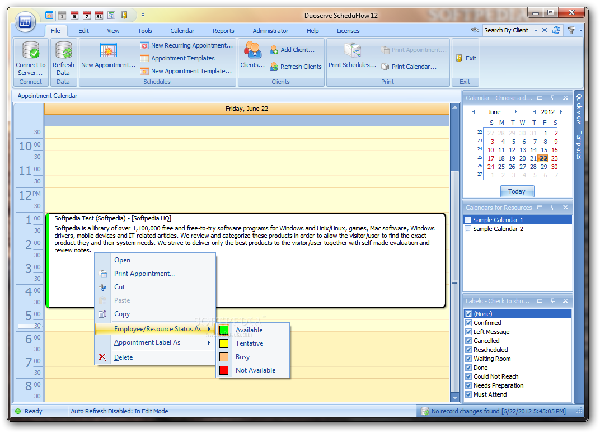
Task: Open the Templates side tab
Action: (579, 145)
